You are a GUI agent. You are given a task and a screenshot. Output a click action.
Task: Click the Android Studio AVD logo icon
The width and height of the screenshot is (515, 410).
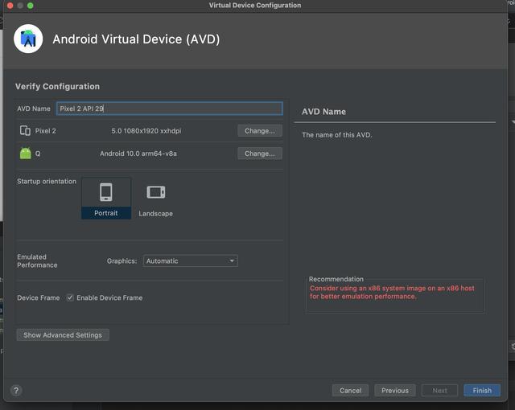[28, 39]
